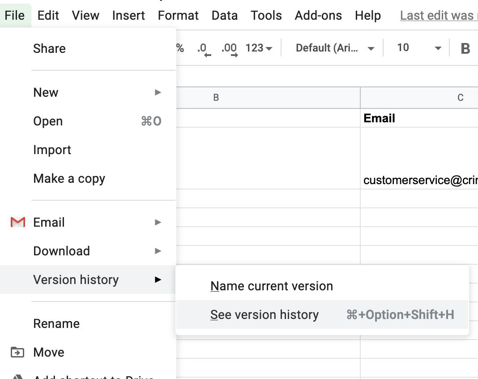478x379 pixels.
Task: Select the Email header cell
Action: tap(418, 118)
